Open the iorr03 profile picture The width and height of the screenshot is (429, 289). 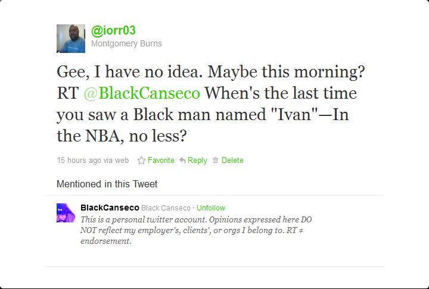point(71,39)
